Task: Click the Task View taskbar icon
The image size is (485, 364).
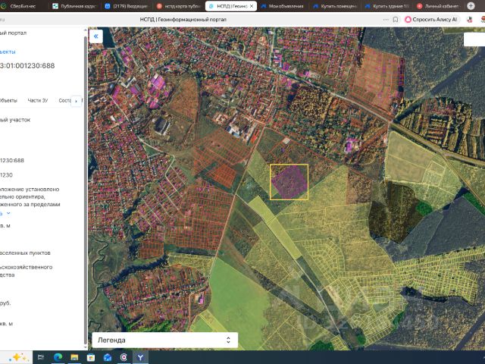Action: [40, 357]
